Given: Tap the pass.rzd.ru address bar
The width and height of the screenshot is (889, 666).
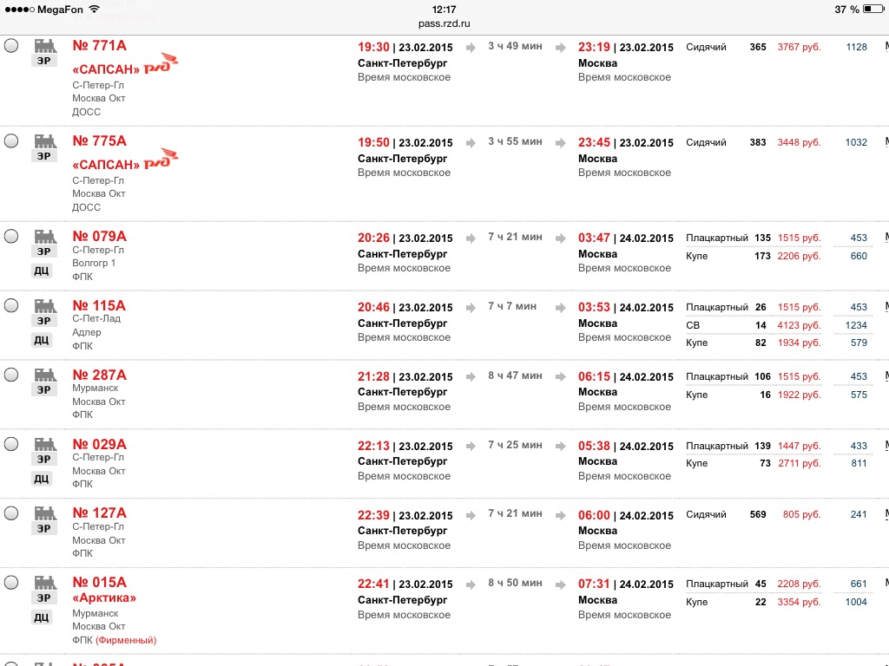Looking at the screenshot, I should (x=444, y=23).
